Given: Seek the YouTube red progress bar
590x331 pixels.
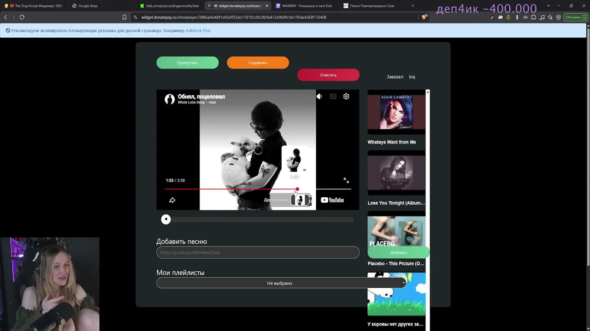Looking at the screenshot, I should [x=258, y=189].
